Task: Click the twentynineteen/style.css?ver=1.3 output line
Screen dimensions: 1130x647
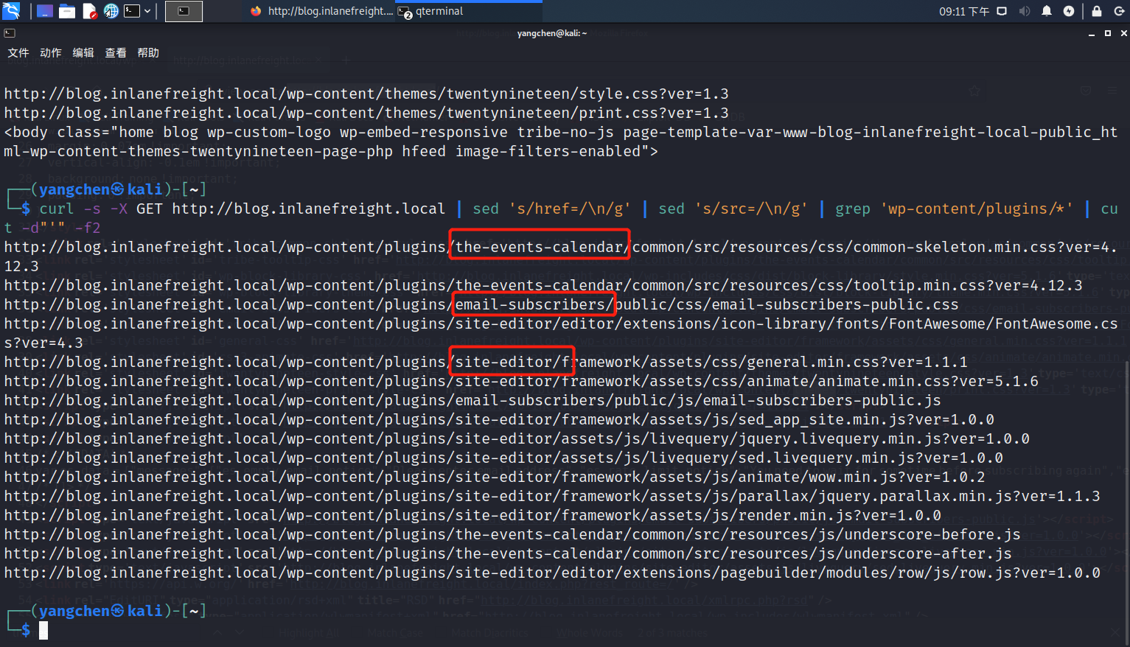Action: coord(366,94)
